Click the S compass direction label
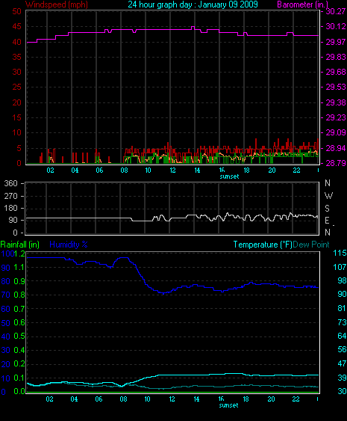The height and width of the screenshot is (421, 347). point(327,208)
